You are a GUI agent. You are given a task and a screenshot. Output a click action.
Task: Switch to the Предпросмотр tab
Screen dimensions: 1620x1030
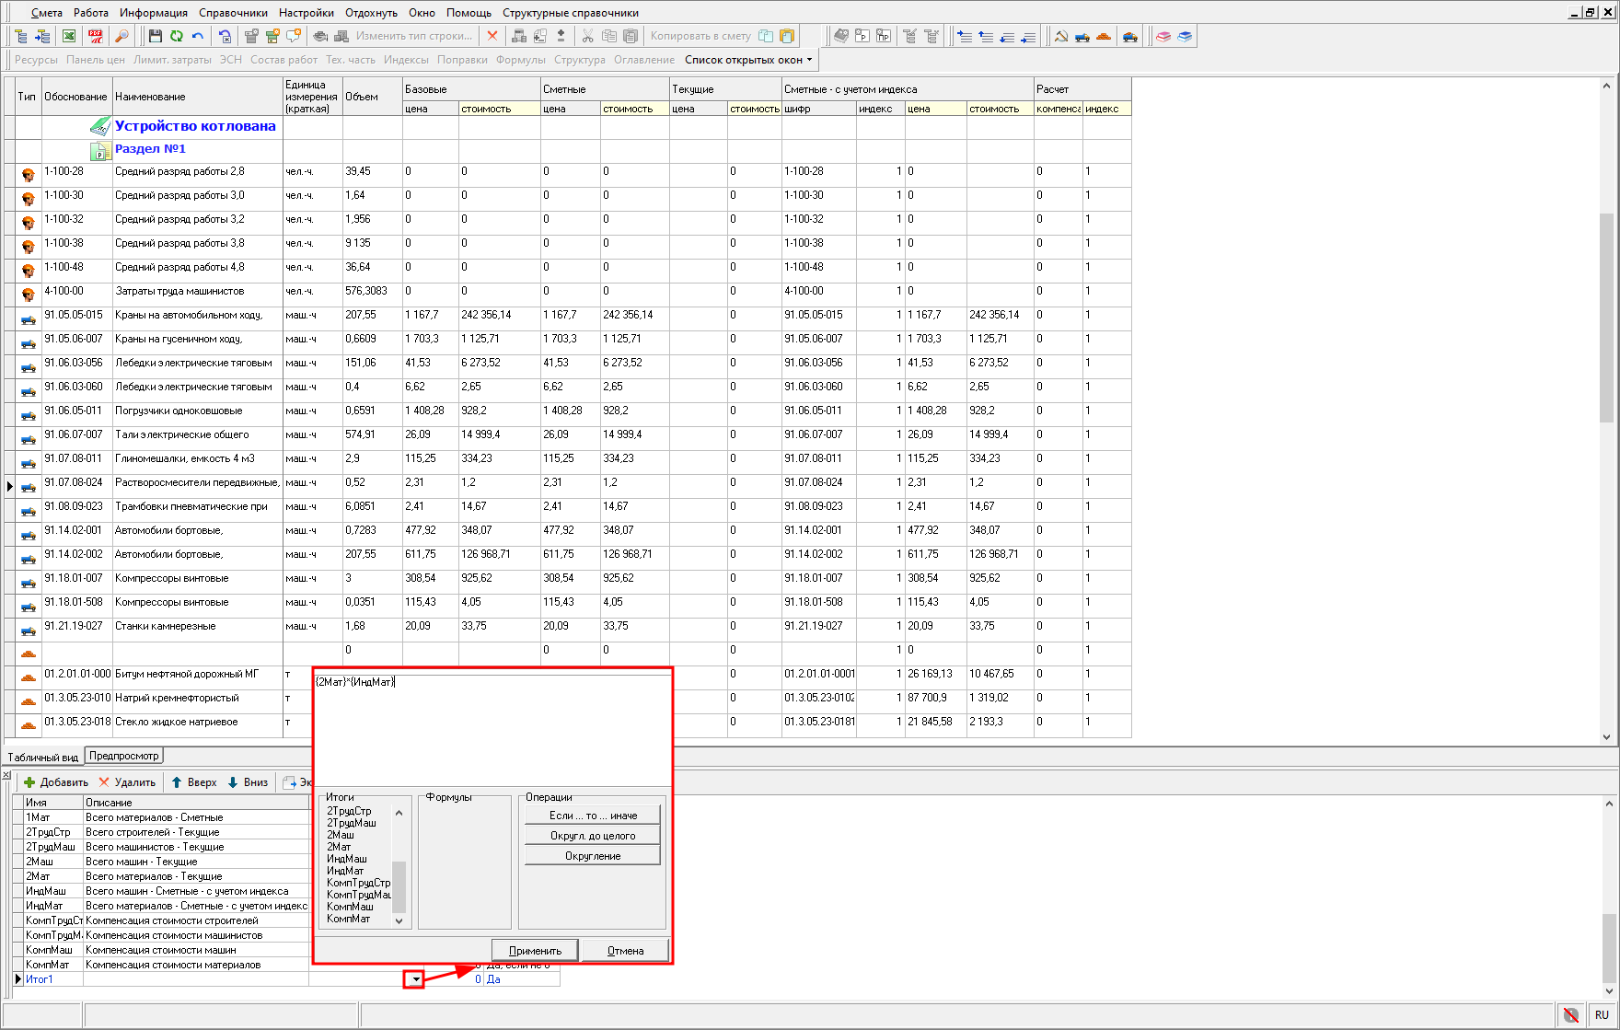(124, 756)
